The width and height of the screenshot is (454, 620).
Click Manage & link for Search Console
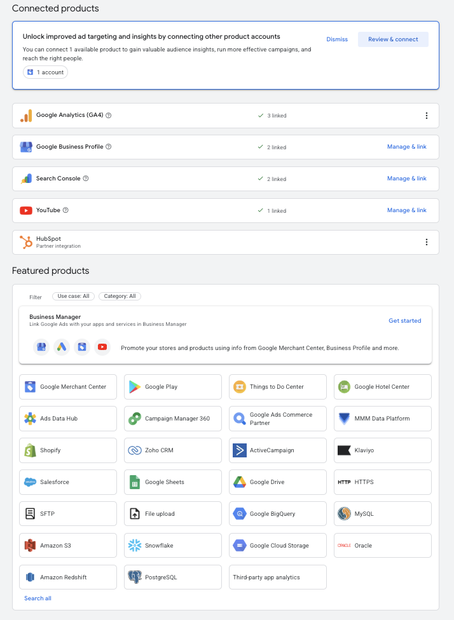[x=406, y=179]
